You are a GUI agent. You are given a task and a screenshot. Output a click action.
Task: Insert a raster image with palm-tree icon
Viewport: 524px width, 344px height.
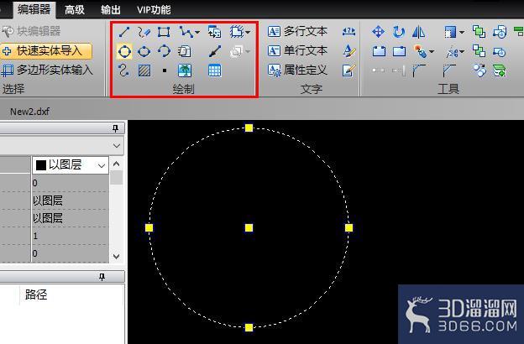point(185,70)
